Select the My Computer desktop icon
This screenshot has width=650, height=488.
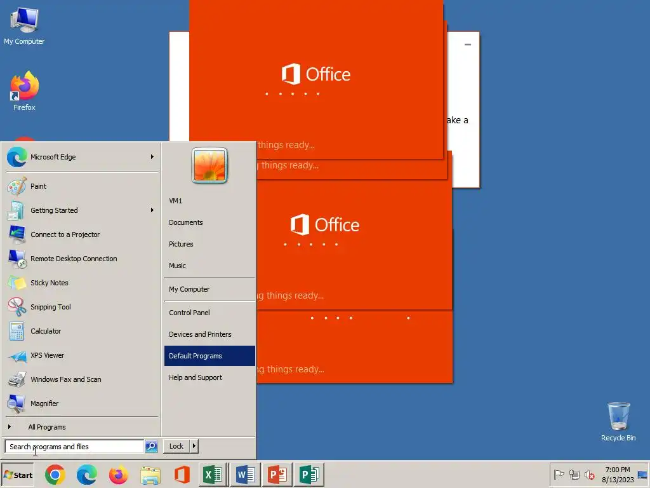click(x=24, y=26)
